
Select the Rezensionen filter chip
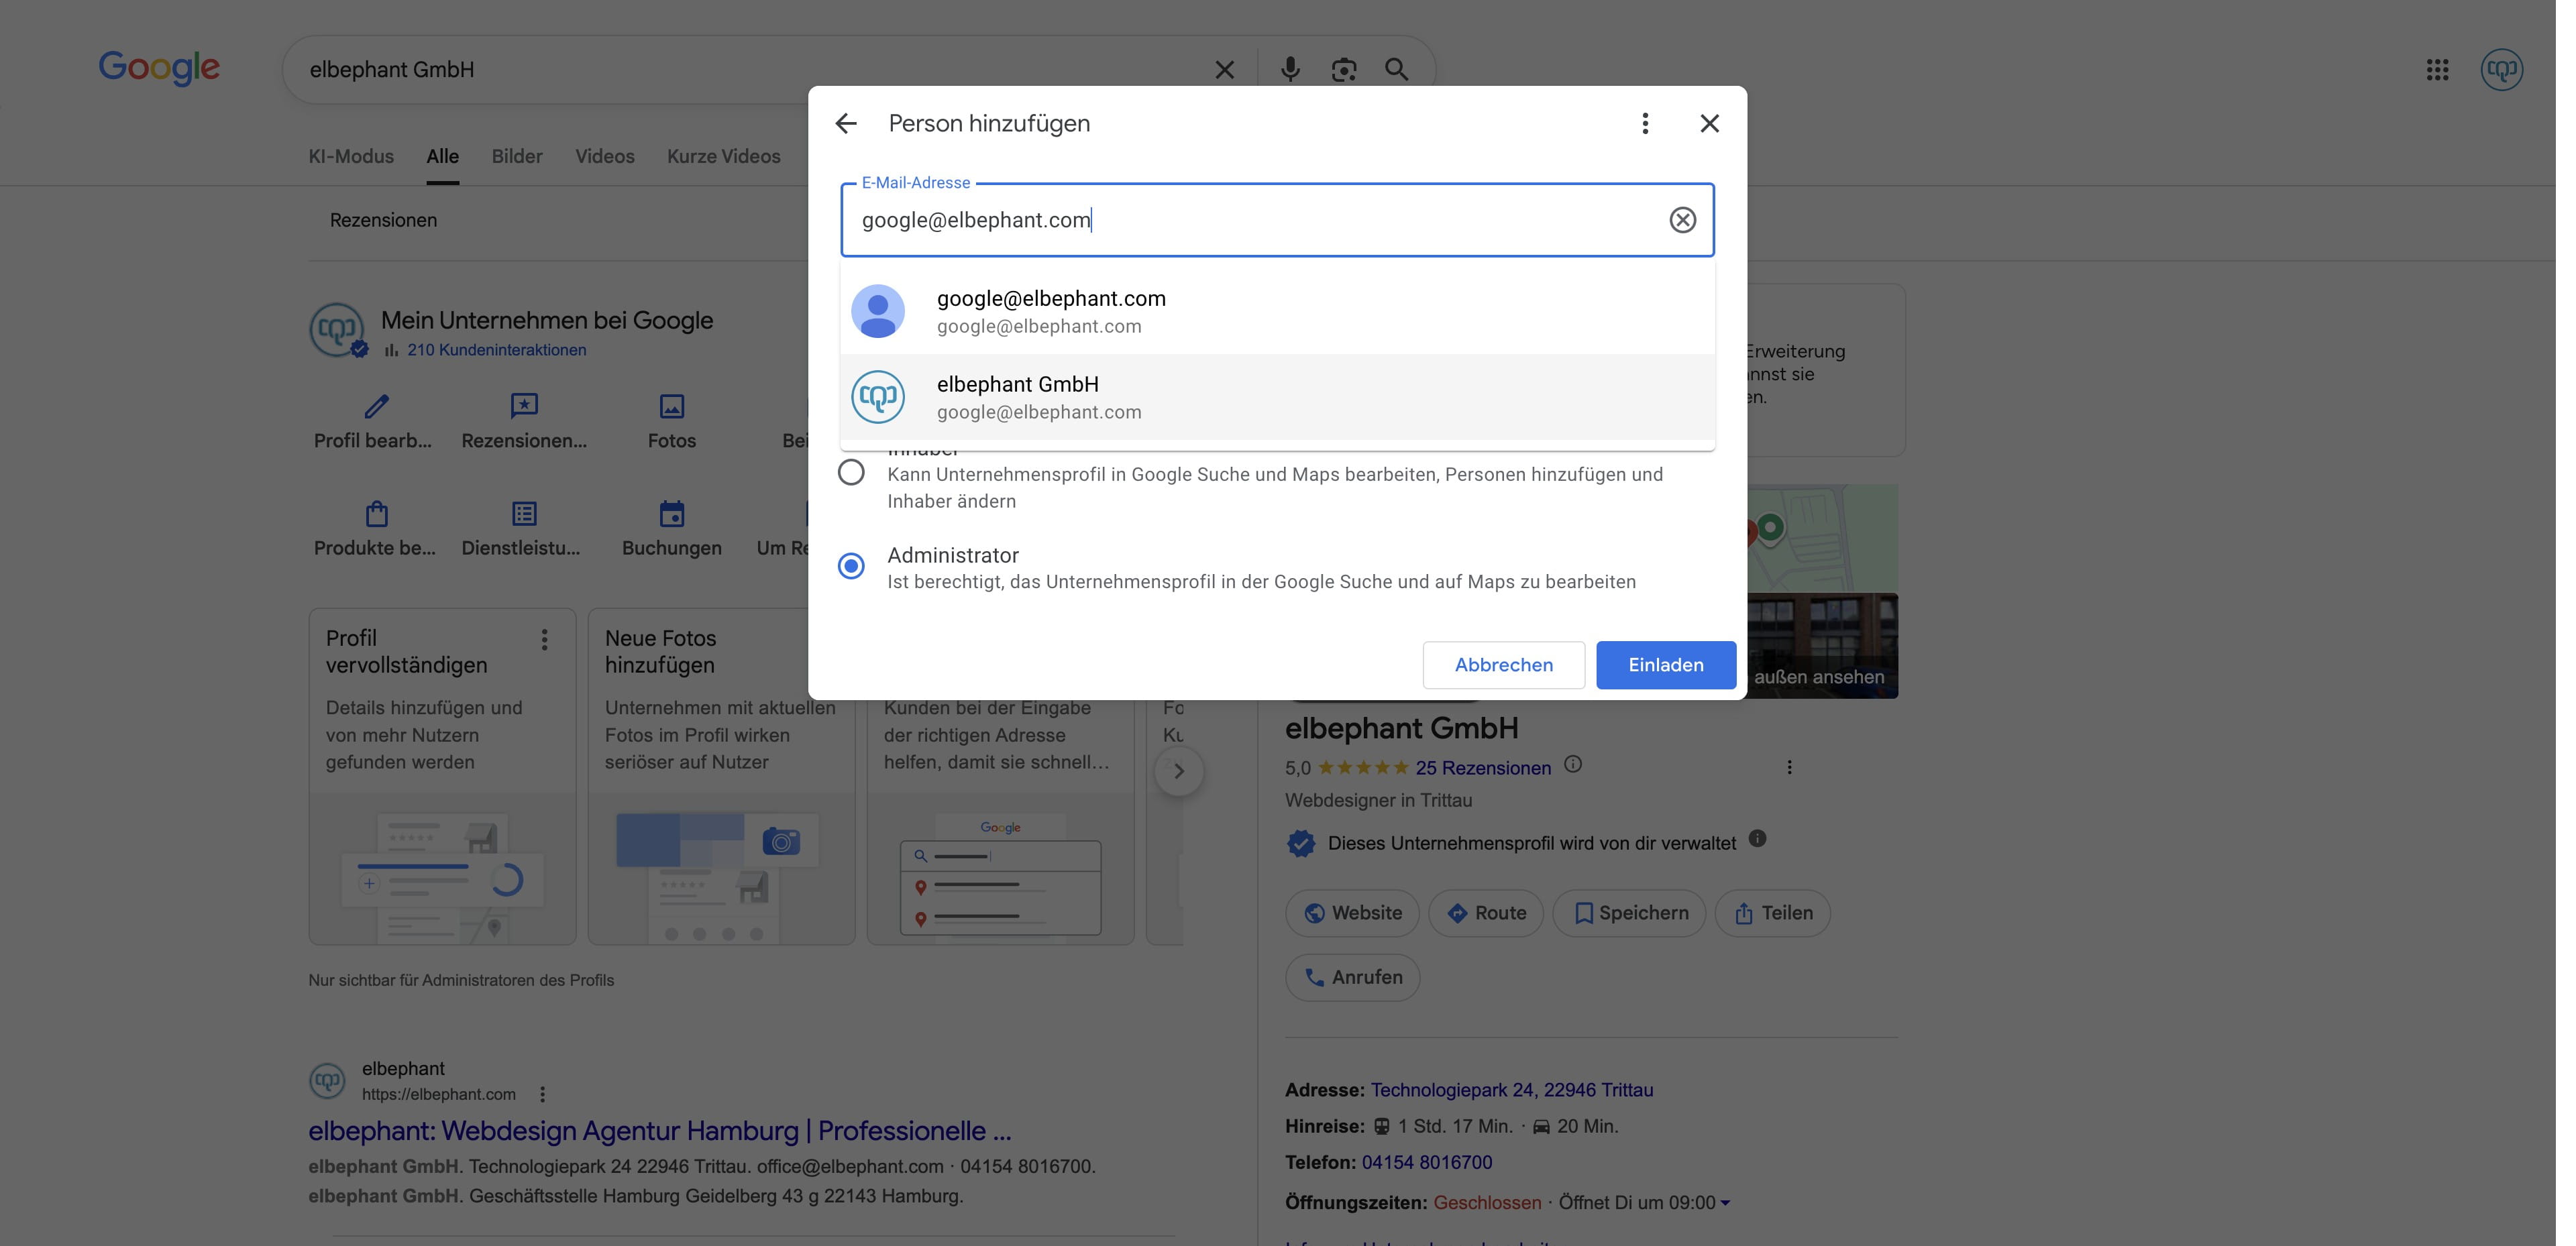tap(383, 220)
